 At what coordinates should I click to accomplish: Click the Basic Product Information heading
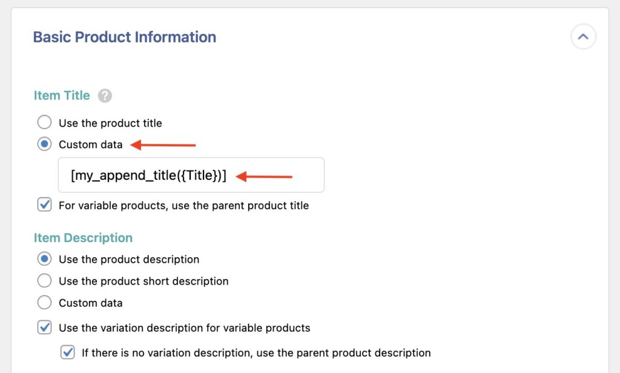point(124,37)
